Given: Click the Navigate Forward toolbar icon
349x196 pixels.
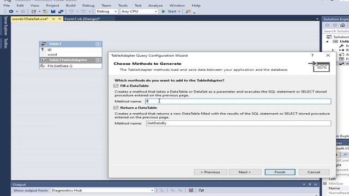Looking at the screenshot, I should click(x=23, y=11).
